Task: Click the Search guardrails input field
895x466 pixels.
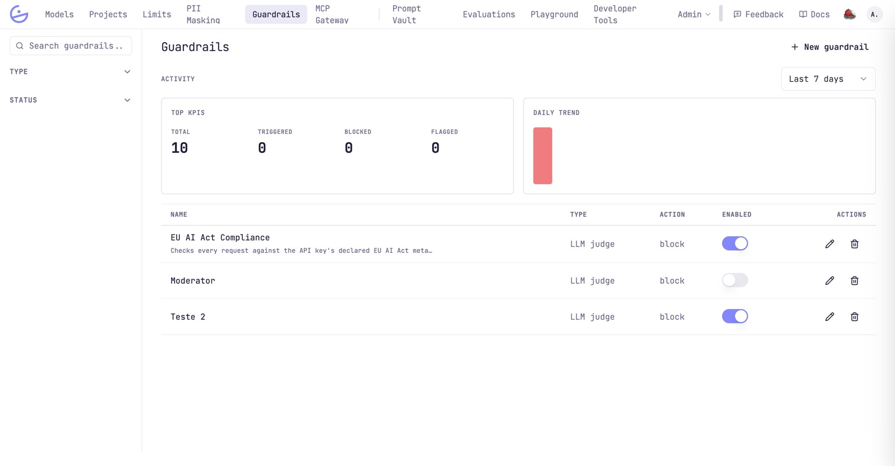Action: pyautogui.click(x=70, y=46)
